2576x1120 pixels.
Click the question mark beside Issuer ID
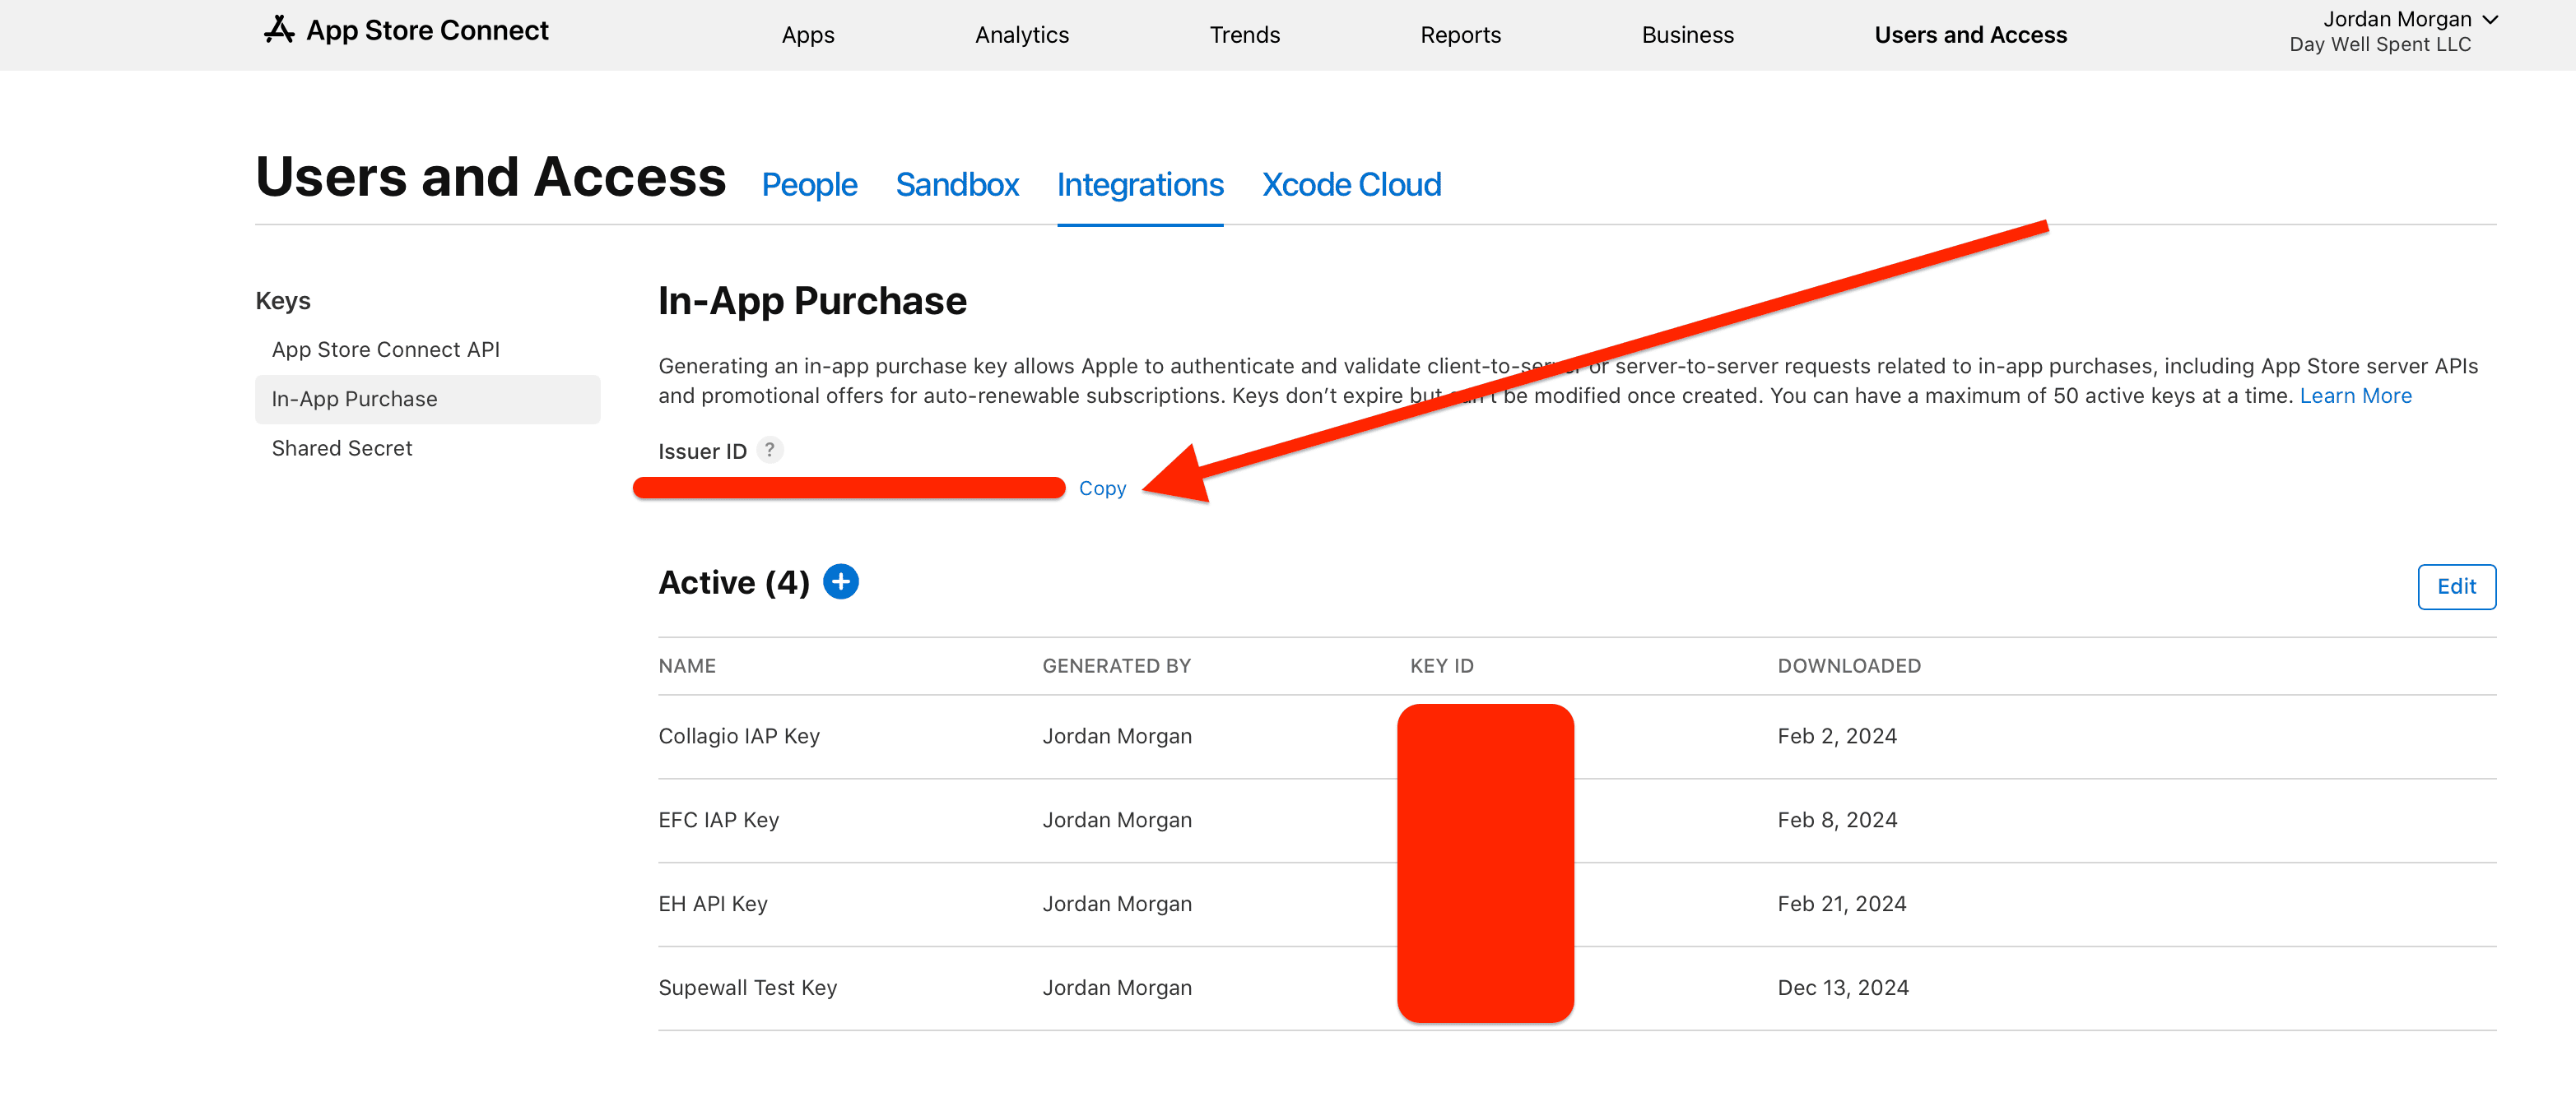(x=769, y=451)
